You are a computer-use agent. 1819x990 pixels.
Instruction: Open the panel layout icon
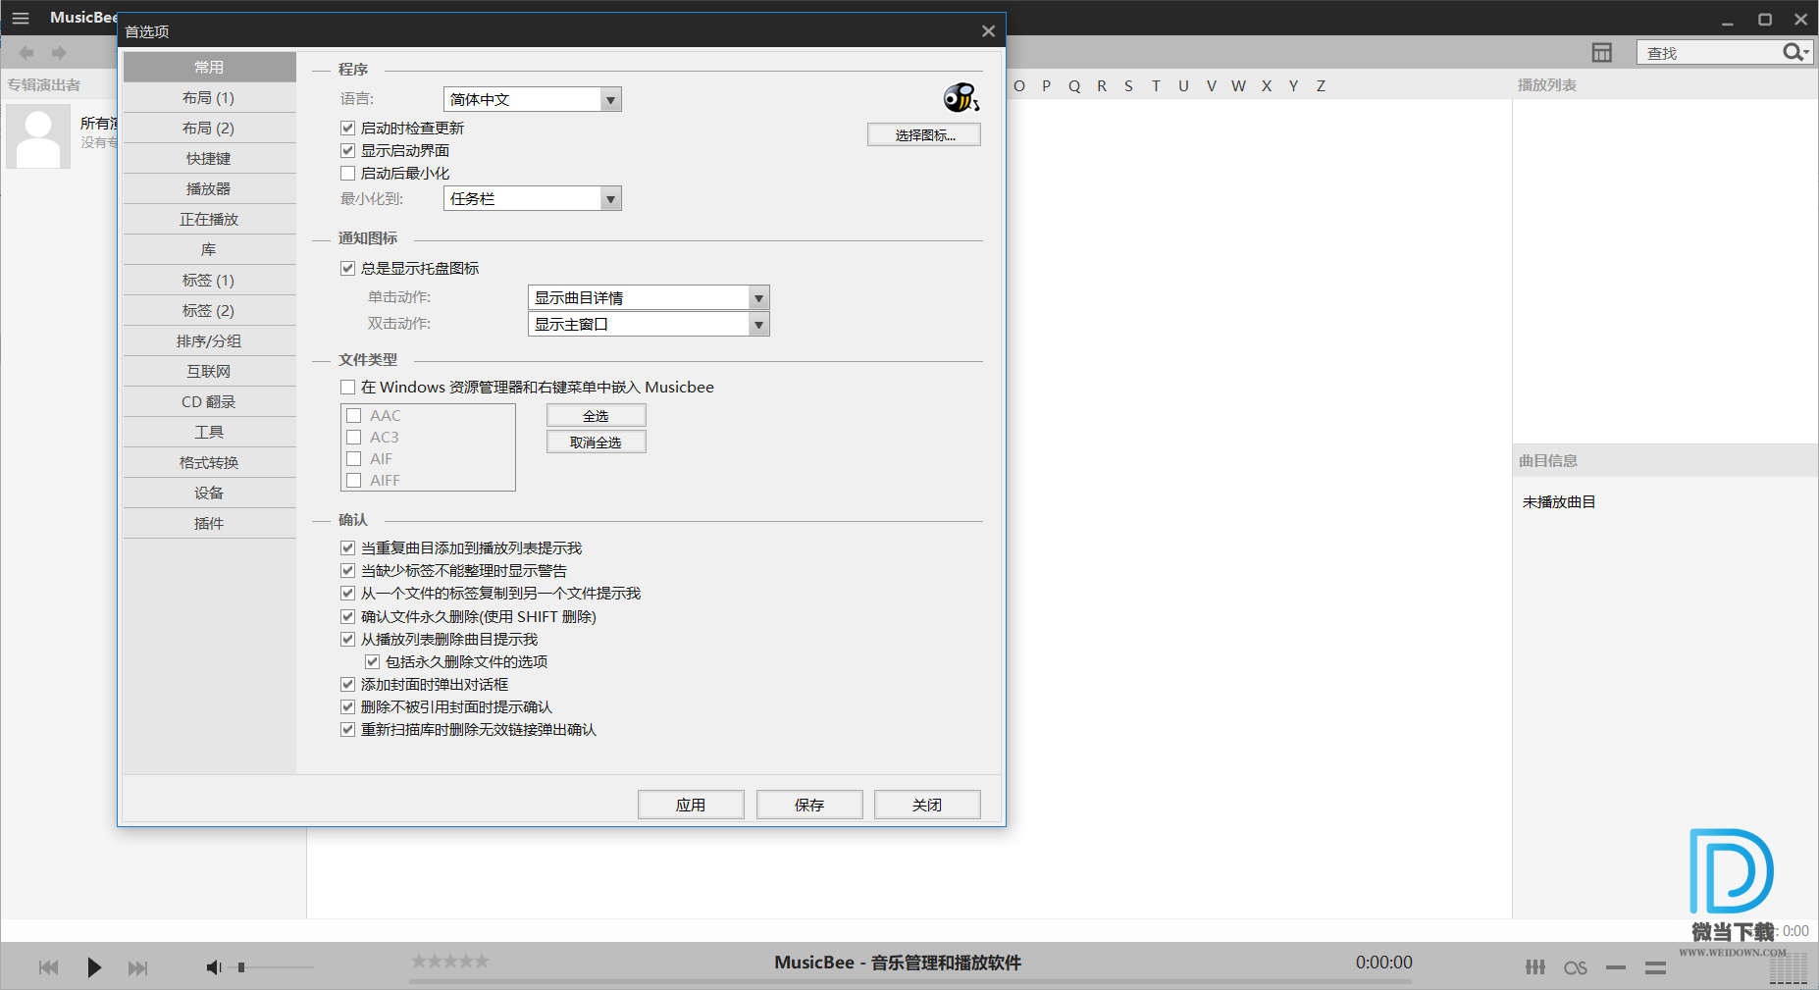tap(1601, 53)
